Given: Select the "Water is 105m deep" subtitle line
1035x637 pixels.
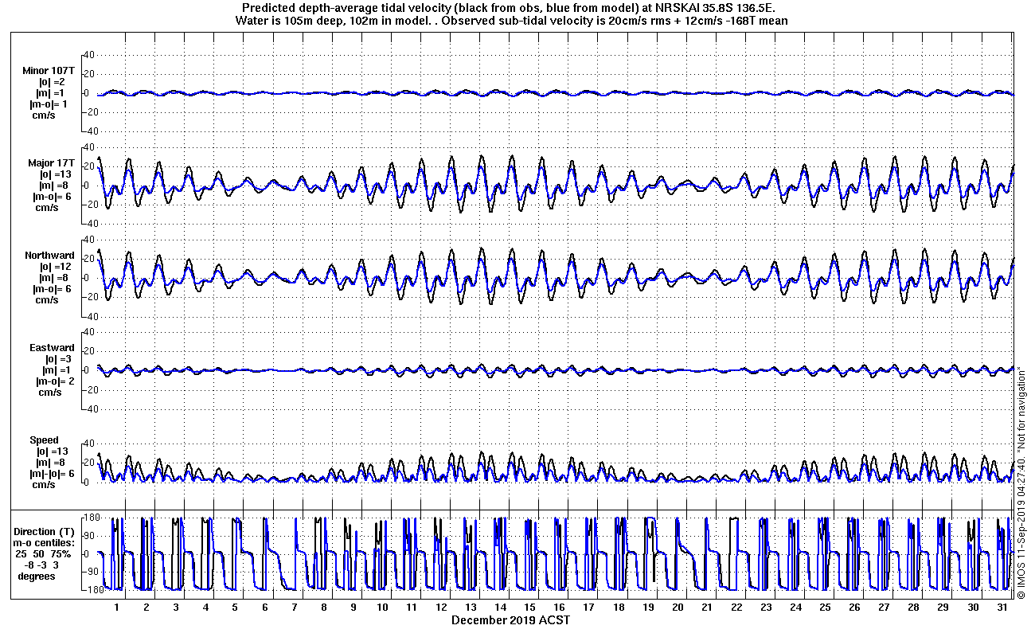Looking at the screenshot, I should (512, 21).
